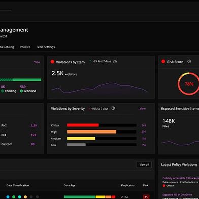Click yellow data classification dot
This screenshot has height=199, width=199.
(x=25, y=197)
